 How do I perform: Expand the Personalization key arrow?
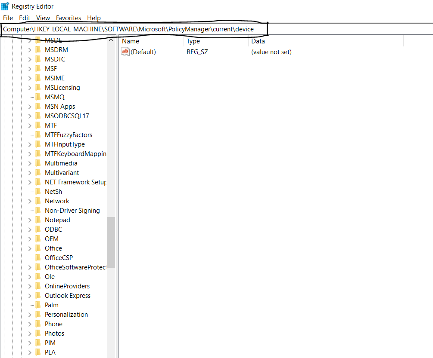(x=30, y=315)
